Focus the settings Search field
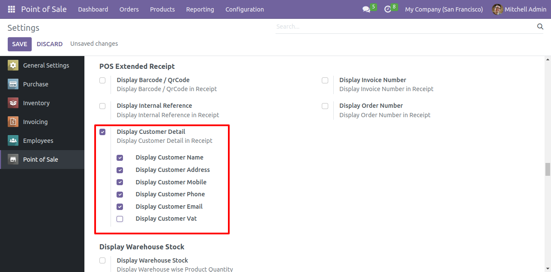 pyautogui.click(x=405, y=27)
